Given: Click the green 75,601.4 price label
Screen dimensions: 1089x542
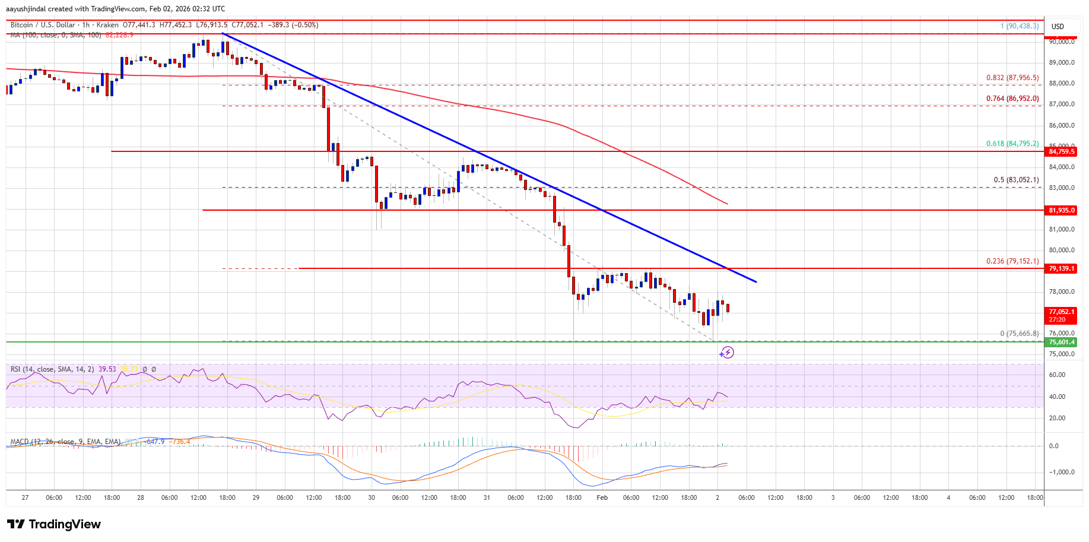Looking at the screenshot, I should pyautogui.click(x=1061, y=342).
